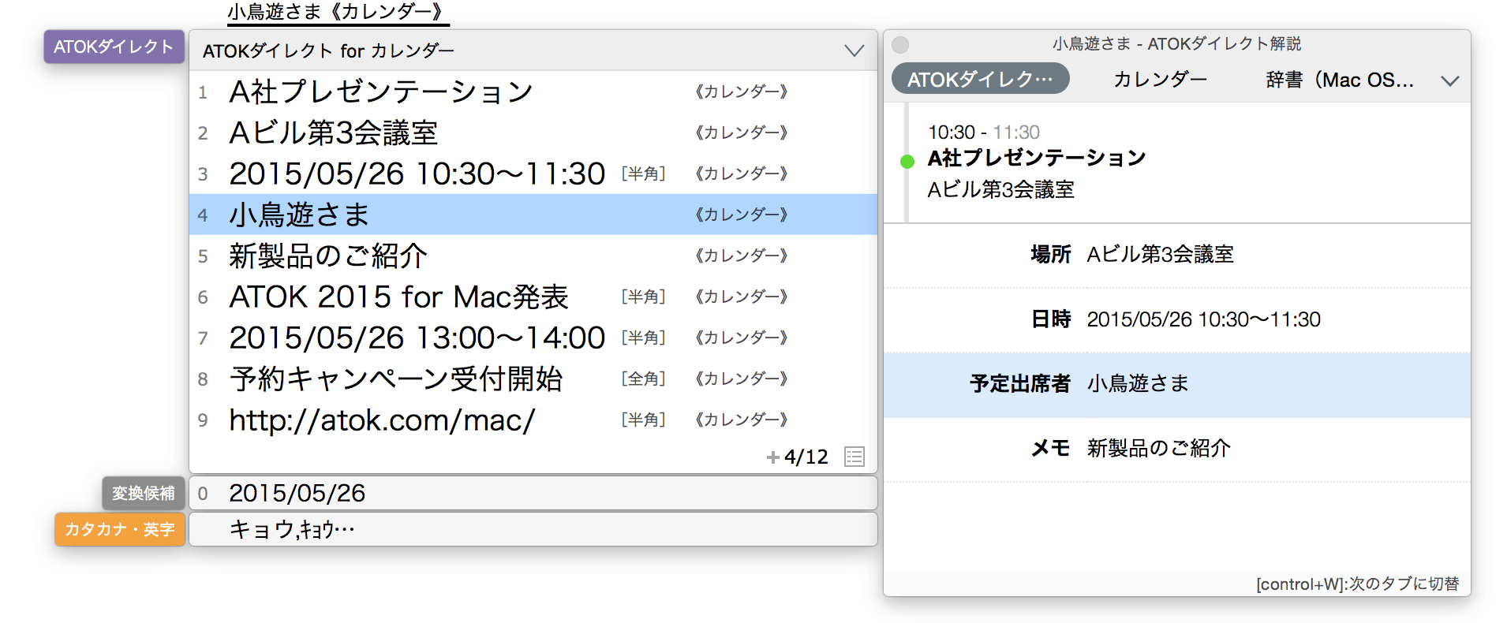This screenshot has height=623, width=1507.
Task: Select the ATOKダイレク… tab
Action: coord(980,79)
